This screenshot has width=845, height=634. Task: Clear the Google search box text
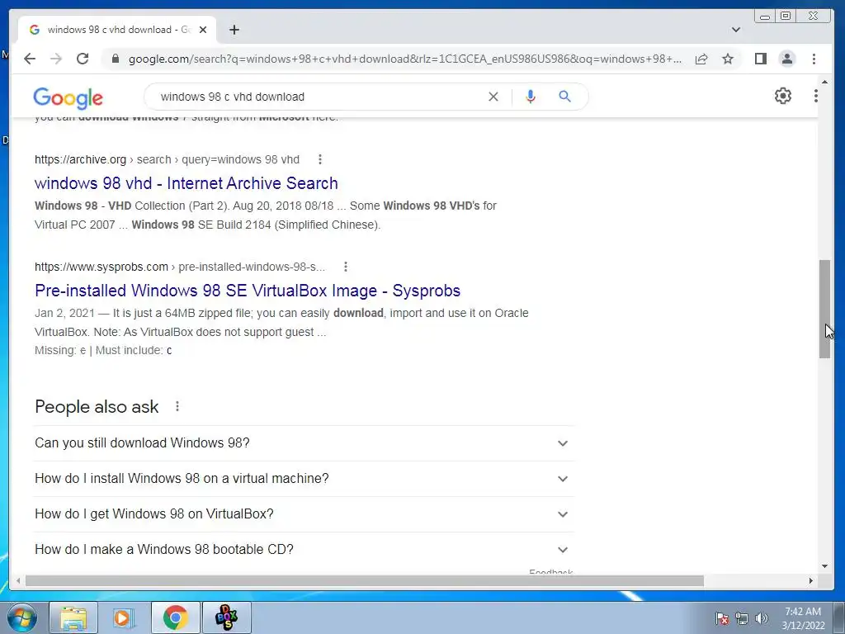click(493, 97)
